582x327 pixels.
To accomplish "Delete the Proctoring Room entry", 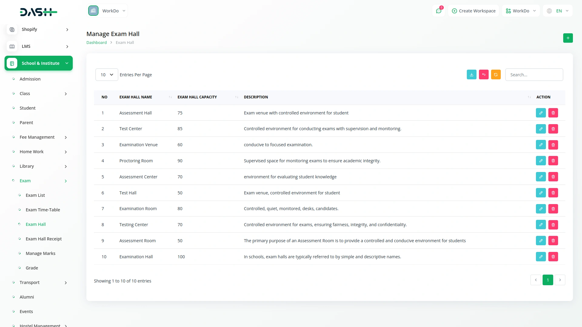I will pyautogui.click(x=553, y=161).
